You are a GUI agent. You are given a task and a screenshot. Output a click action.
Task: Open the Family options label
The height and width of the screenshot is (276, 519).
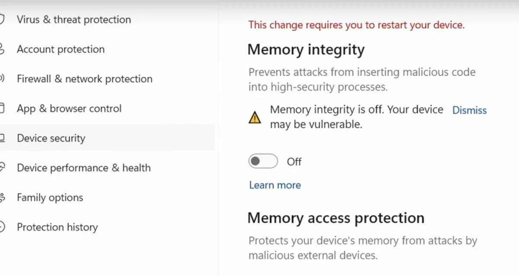coord(50,198)
